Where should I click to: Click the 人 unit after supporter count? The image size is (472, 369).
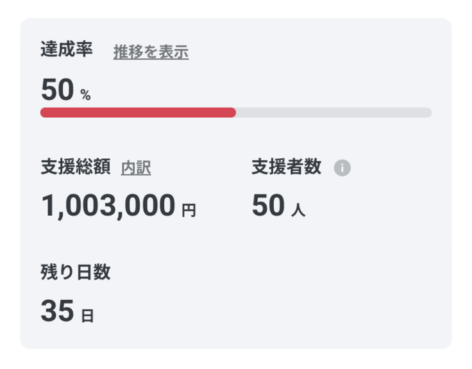click(298, 210)
